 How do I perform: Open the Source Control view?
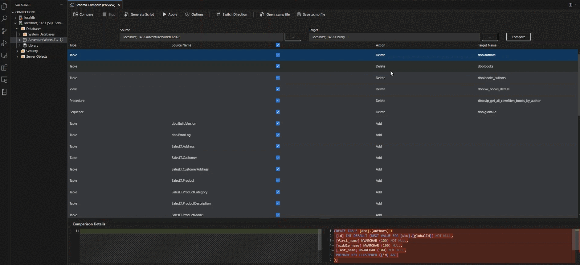click(x=4, y=31)
